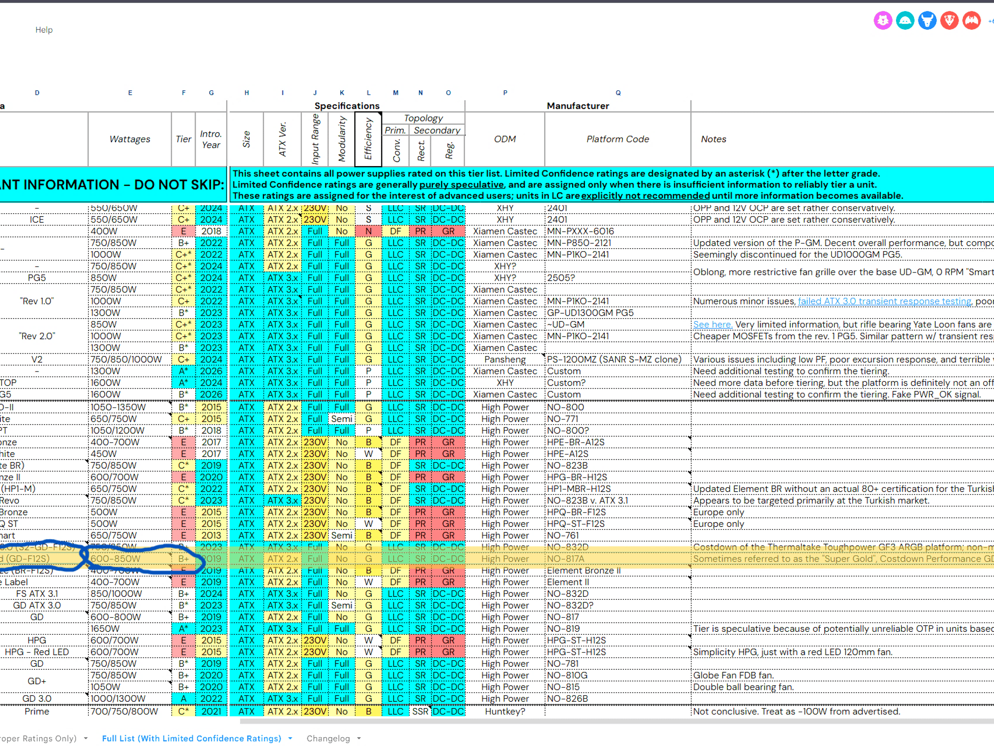This screenshot has height=746, width=994.
Task: Select column header E
Action: click(x=130, y=93)
